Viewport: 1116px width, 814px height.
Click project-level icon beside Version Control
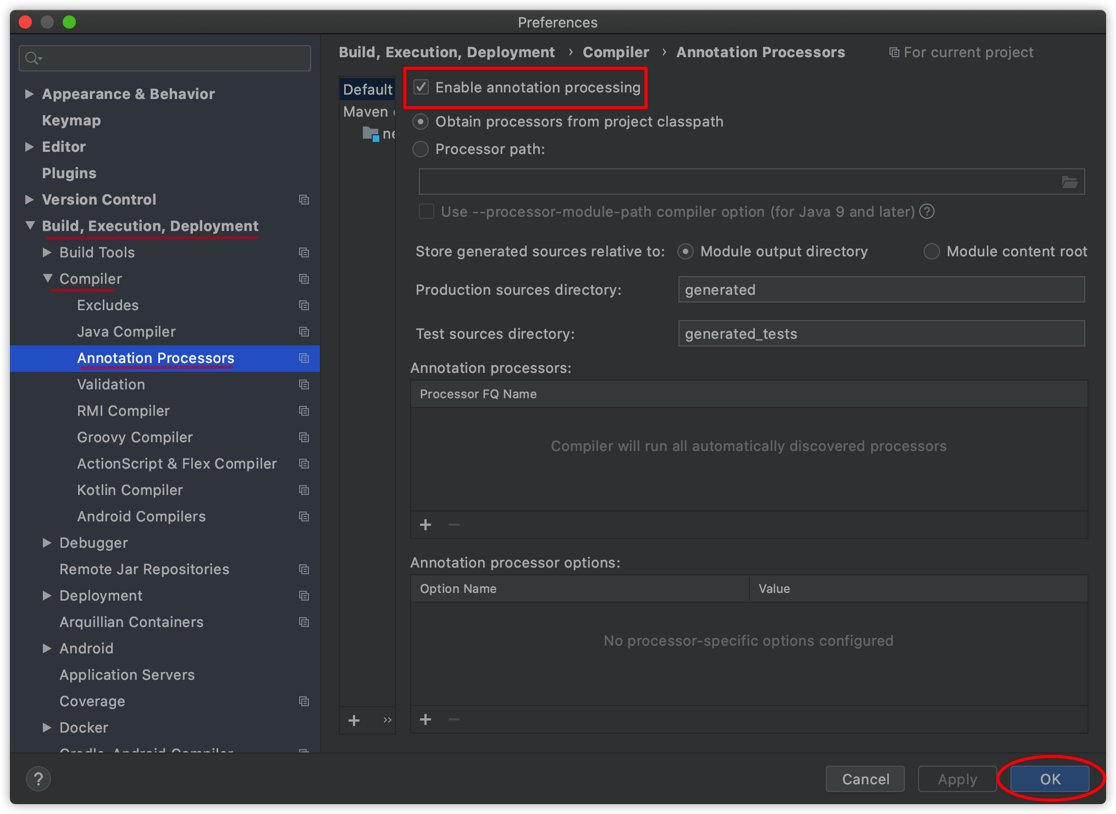304,200
